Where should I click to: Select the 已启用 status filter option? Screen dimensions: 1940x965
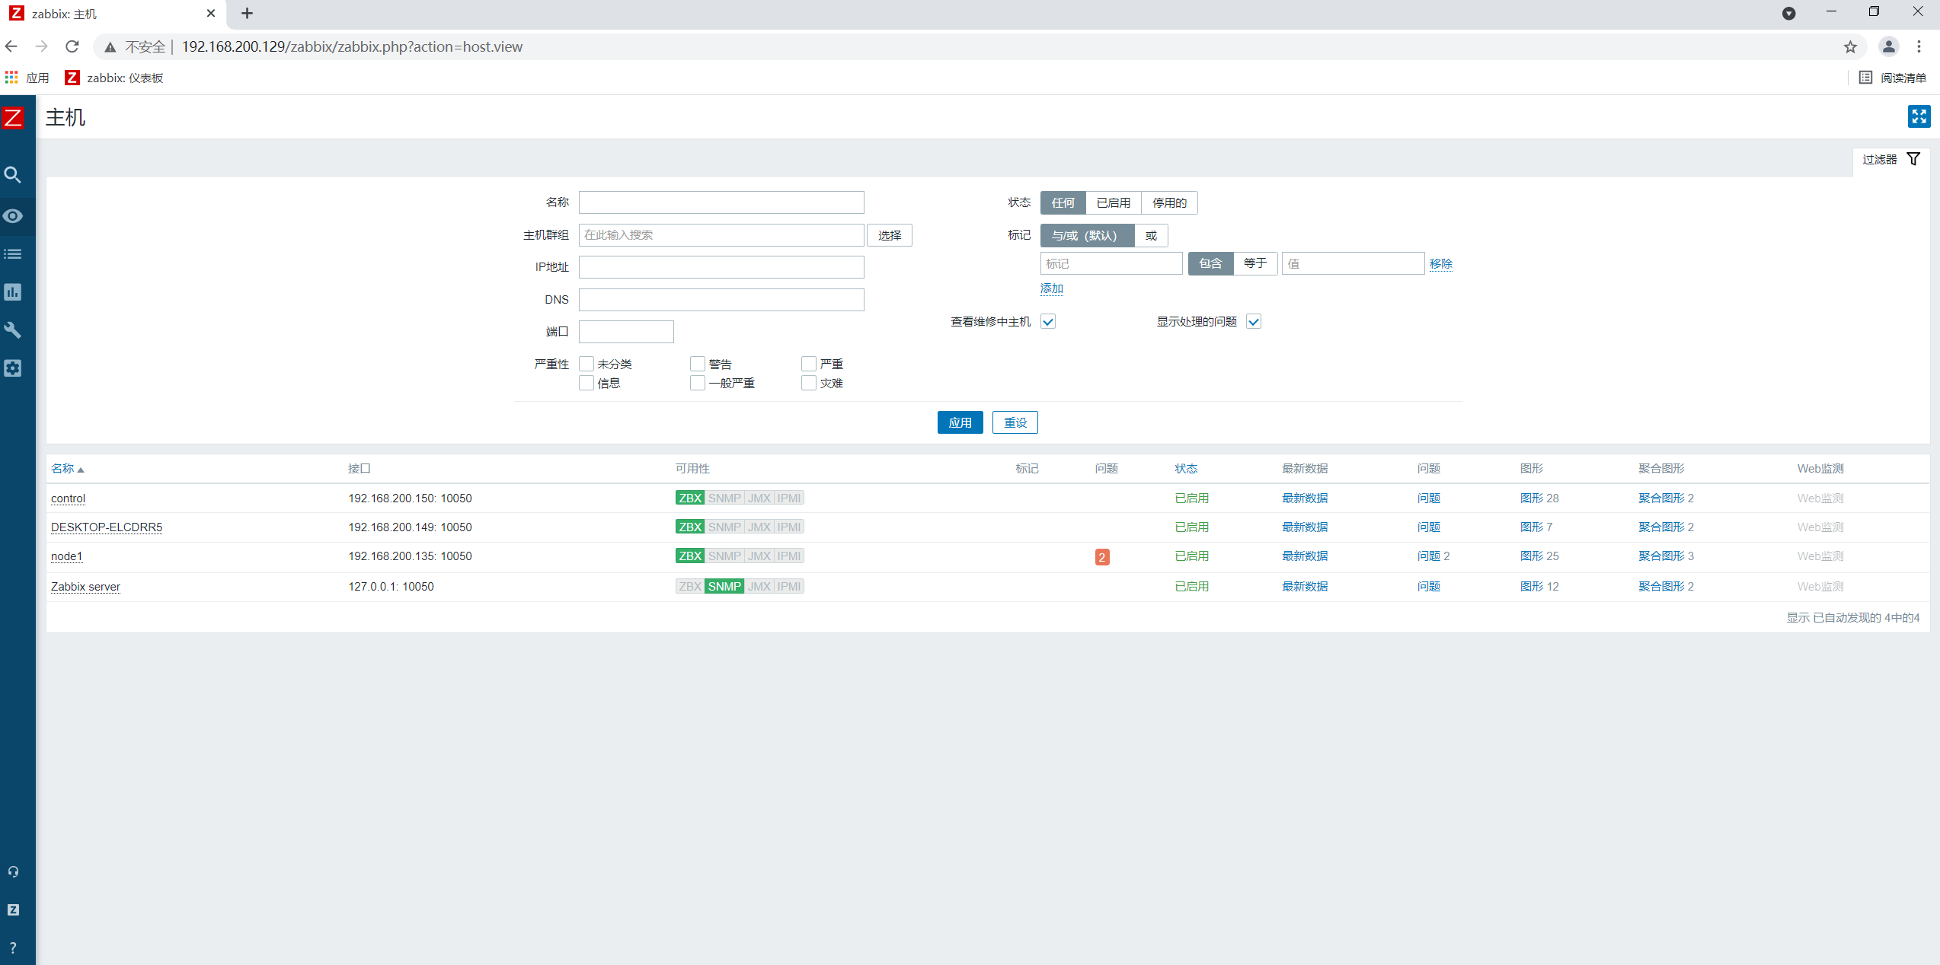click(x=1113, y=203)
